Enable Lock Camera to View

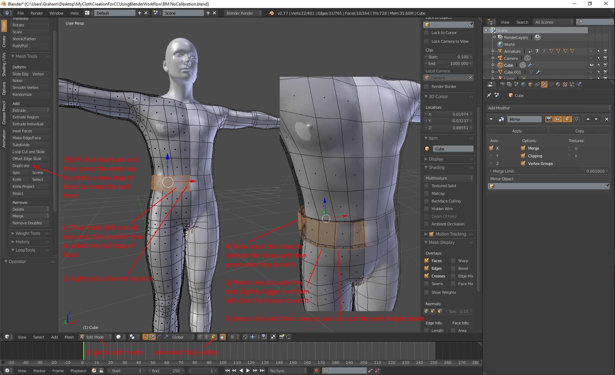[427, 41]
